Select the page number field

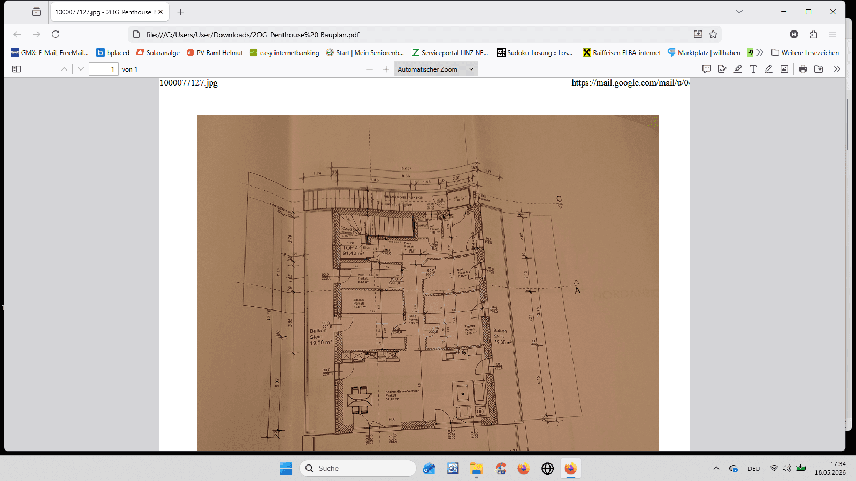pos(103,69)
